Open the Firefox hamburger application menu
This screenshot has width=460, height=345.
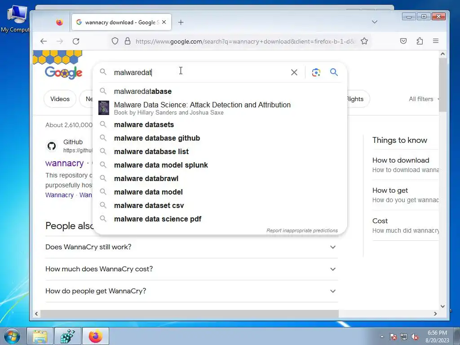point(436,41)
